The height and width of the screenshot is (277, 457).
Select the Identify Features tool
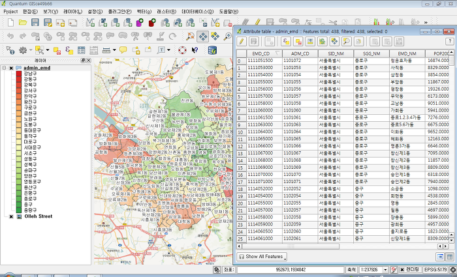[x=10, y=50]
